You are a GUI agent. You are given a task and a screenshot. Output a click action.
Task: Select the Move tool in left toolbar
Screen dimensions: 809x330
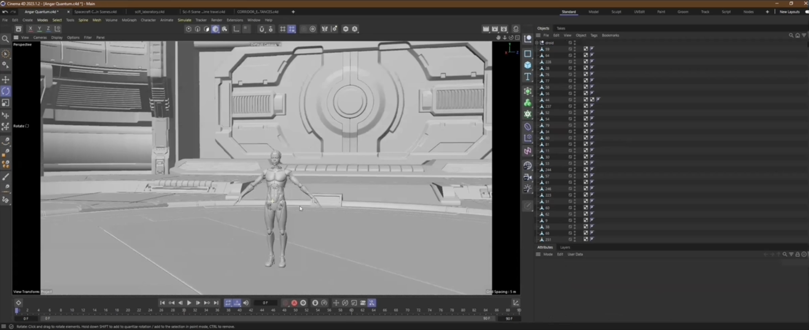(x=6, y=80)
